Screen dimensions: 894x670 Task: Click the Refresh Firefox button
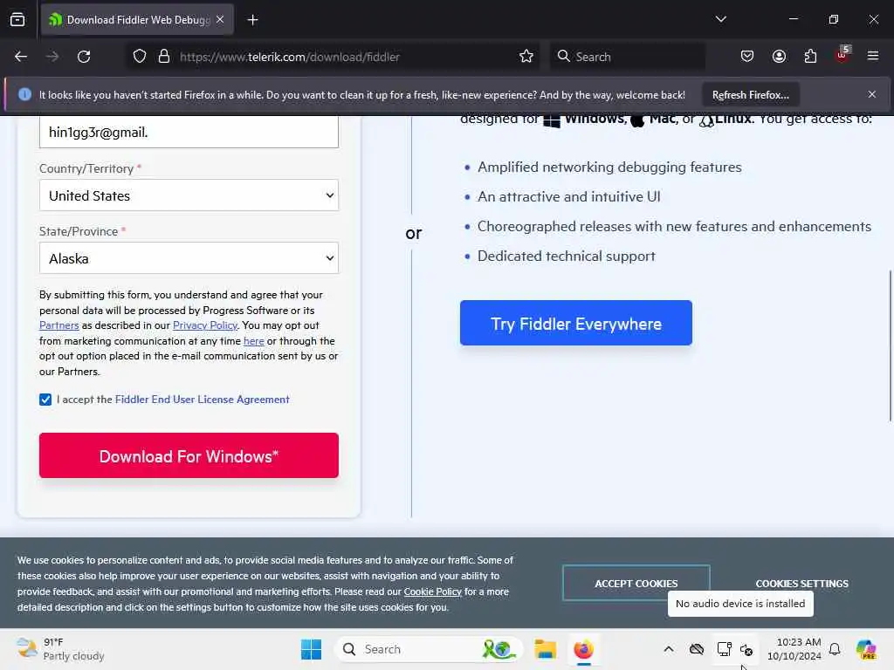click(750, 94)
